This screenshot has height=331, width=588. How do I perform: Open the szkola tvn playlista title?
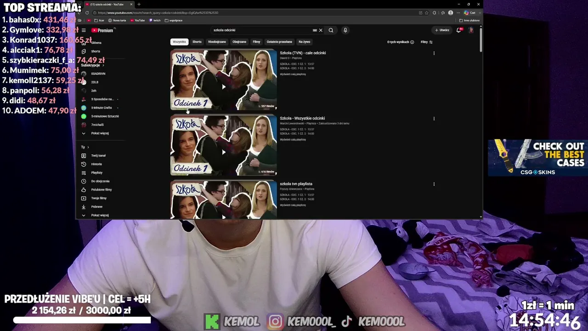[x=296, y=184]
